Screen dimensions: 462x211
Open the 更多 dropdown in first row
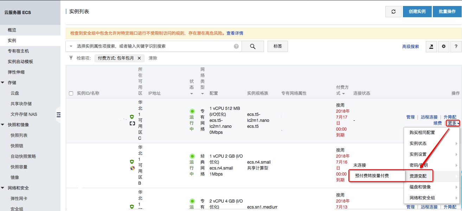click(x=454, y=123)
